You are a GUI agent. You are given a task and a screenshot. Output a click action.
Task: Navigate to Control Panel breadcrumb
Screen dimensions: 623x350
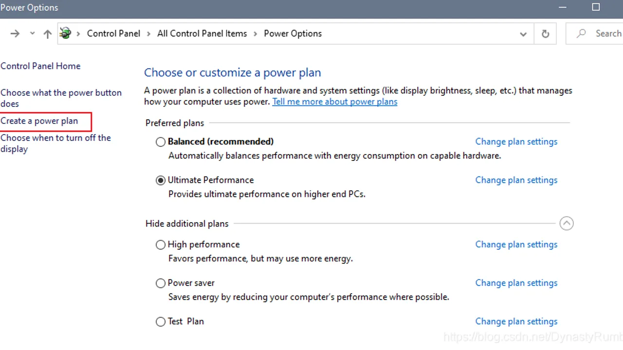(113, 34)
